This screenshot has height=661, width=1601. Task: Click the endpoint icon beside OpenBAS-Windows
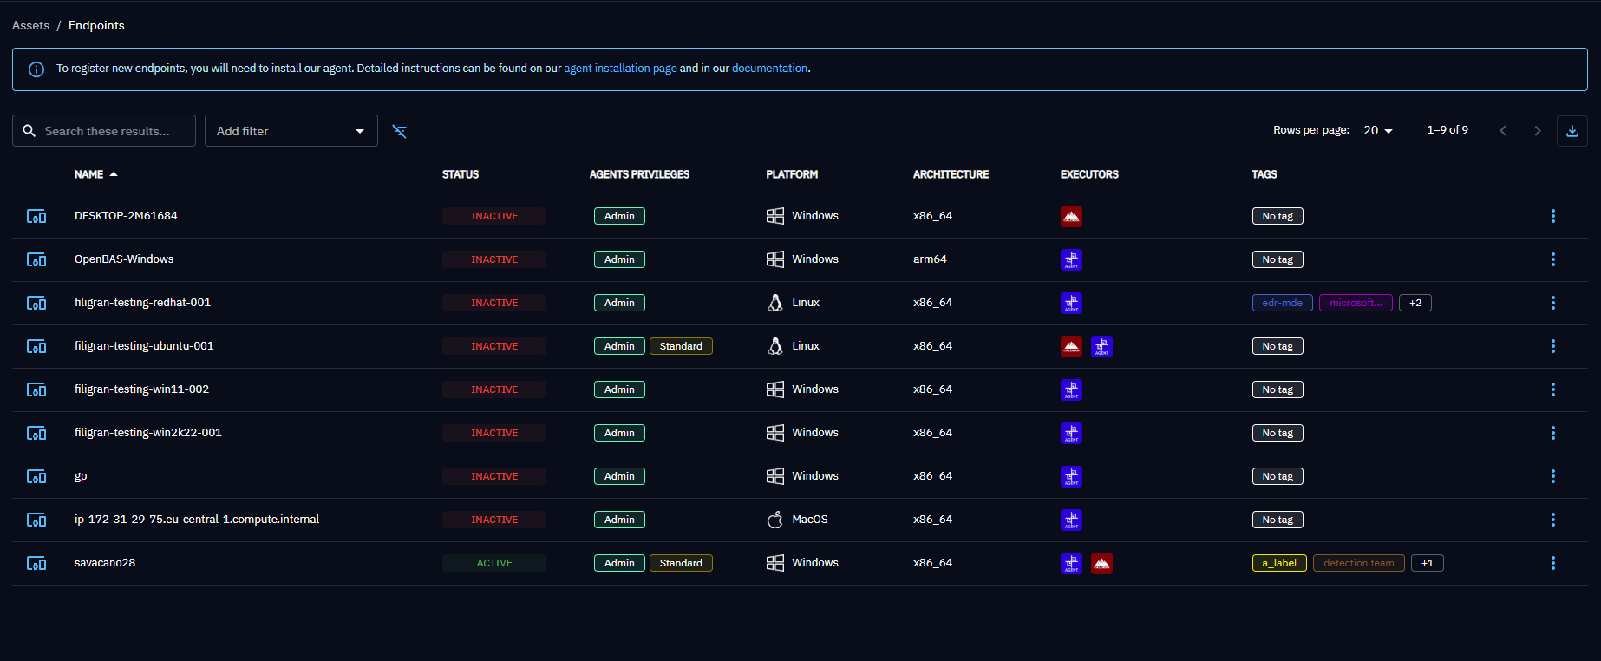coord(36,259)
